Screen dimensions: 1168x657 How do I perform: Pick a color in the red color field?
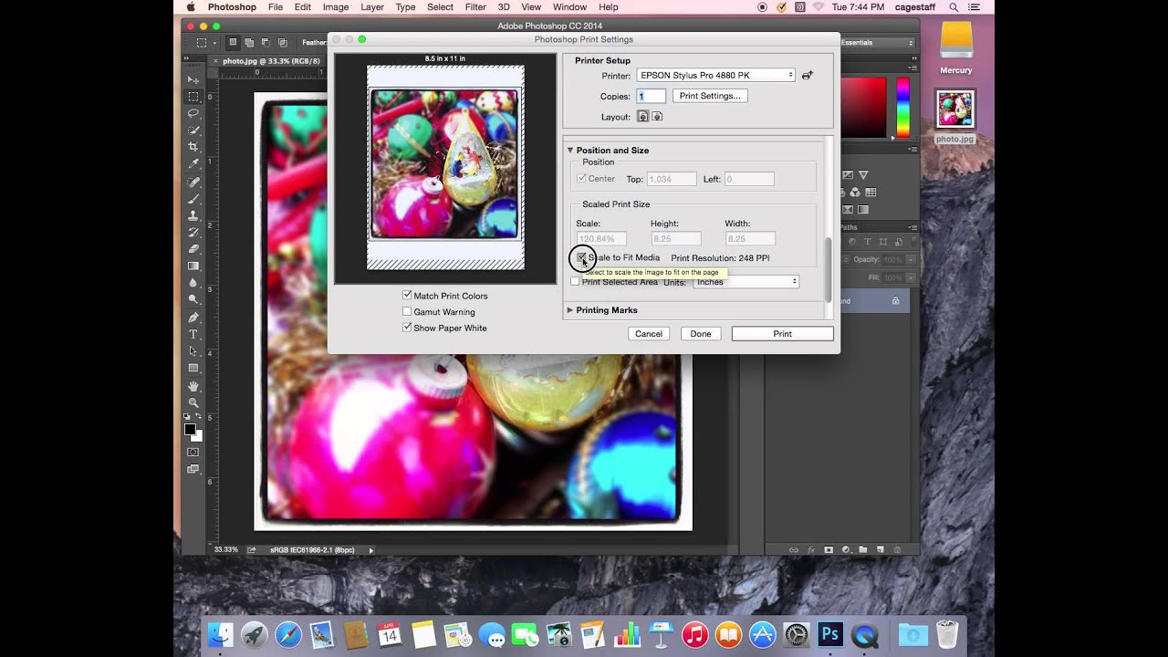(863, 108)
